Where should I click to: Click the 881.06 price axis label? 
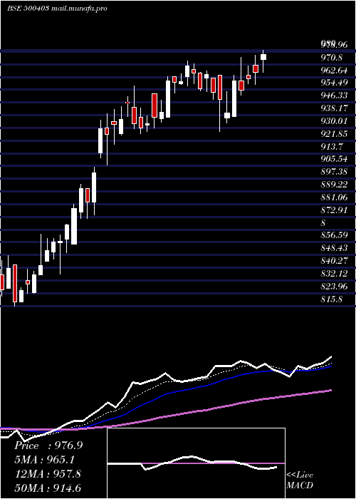pyautogui.click(x=334, y=197)
